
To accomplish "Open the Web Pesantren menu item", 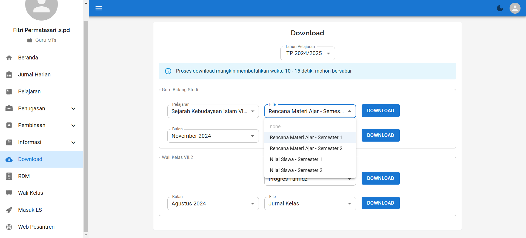I will point(41,227).
